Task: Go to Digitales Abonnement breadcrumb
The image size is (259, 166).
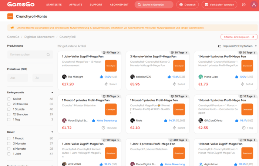Action: pos(39,37)
